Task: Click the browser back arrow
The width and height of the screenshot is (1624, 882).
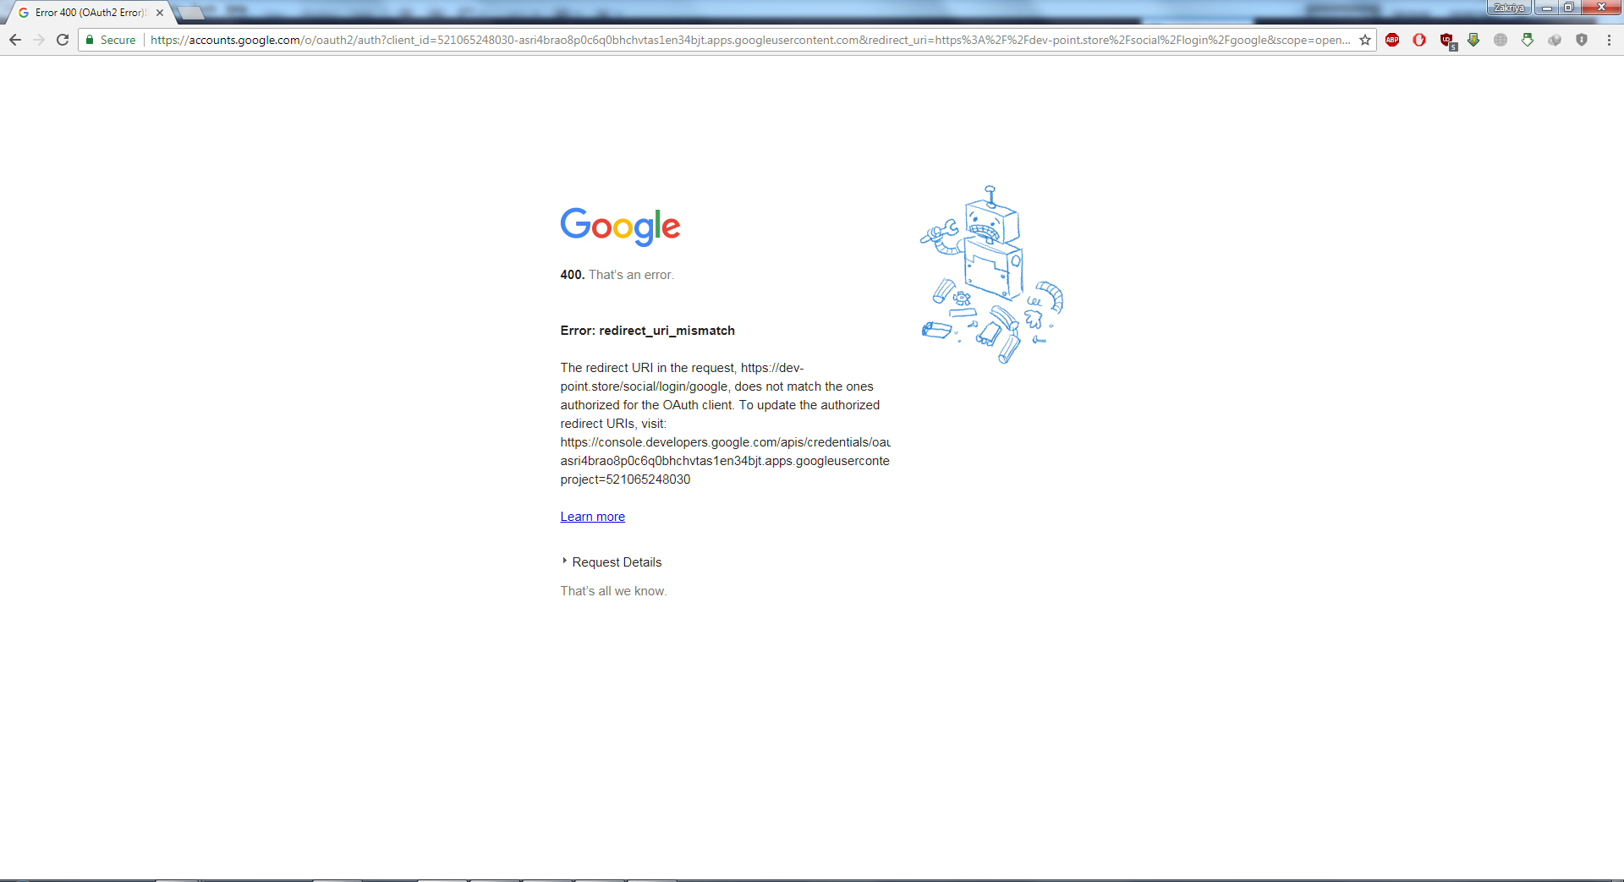Action: click(x=15, y=40)
